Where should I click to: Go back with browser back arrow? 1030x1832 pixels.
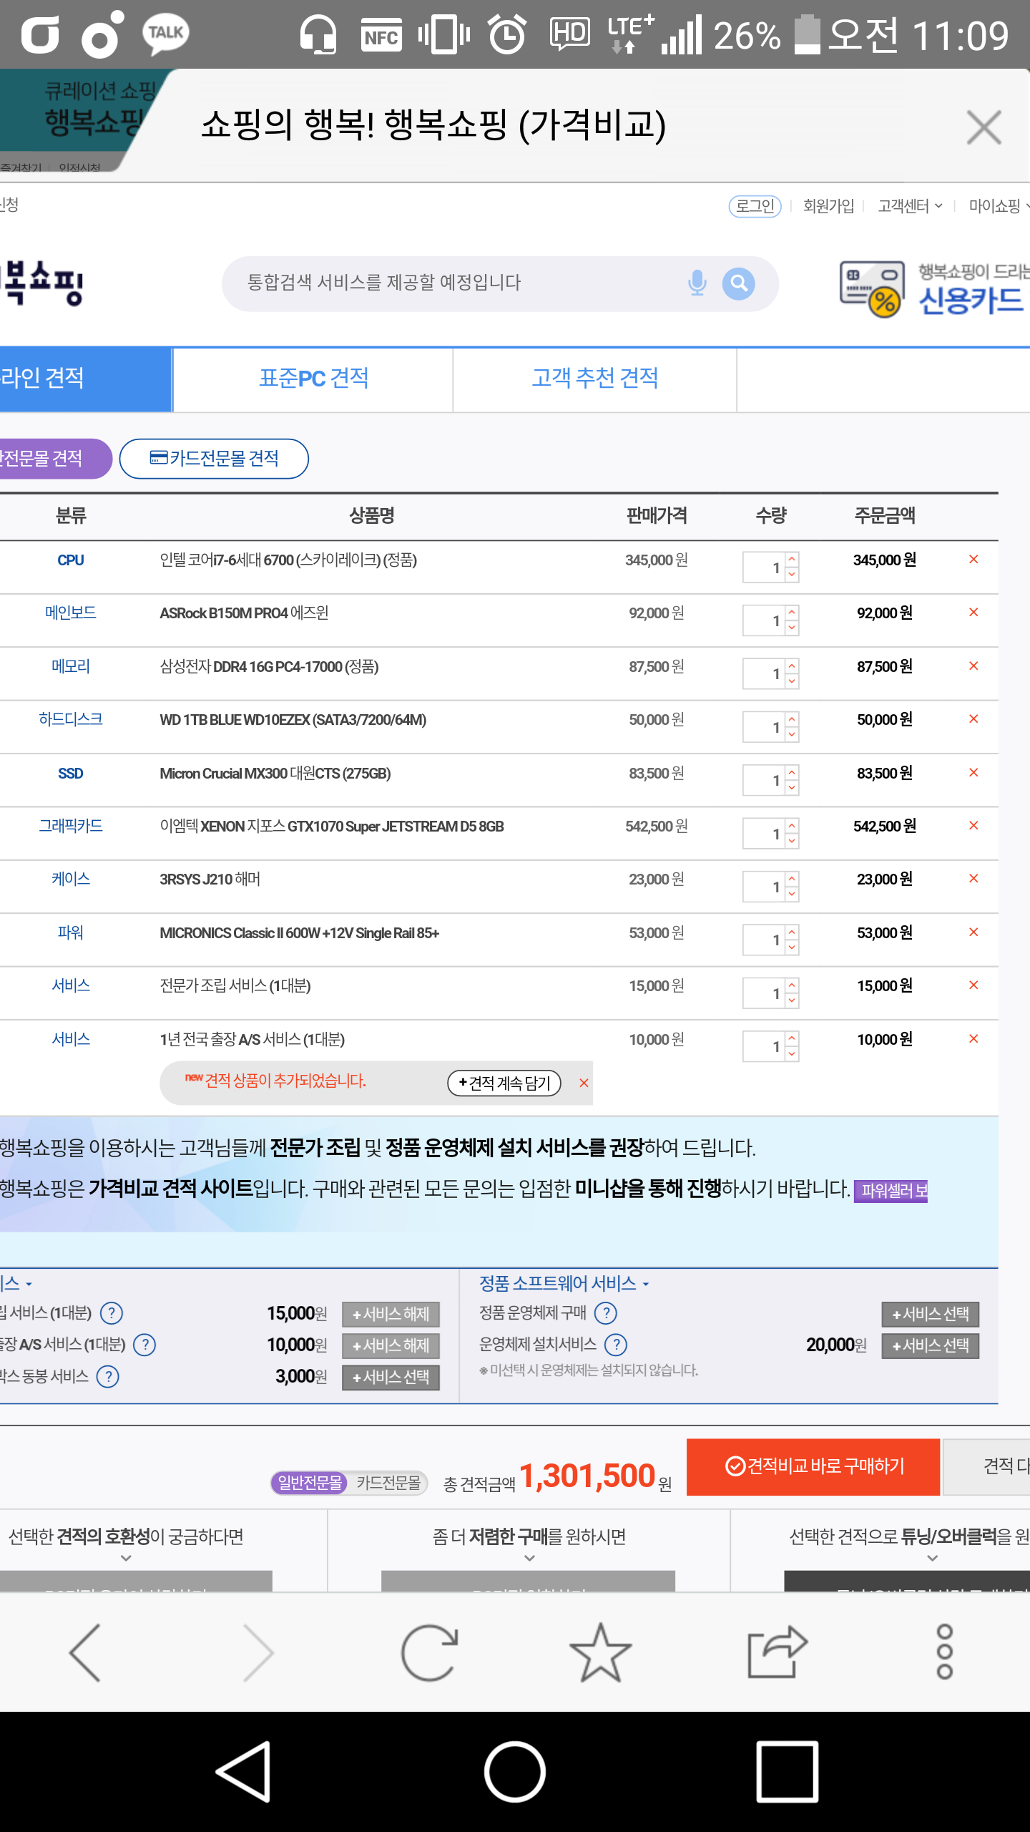coord(86,1652)
